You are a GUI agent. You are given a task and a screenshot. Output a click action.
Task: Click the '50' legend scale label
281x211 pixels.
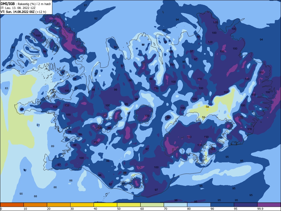(x=119, y=209)
